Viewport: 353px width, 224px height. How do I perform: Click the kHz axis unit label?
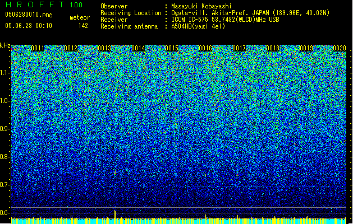click(5, 45)
